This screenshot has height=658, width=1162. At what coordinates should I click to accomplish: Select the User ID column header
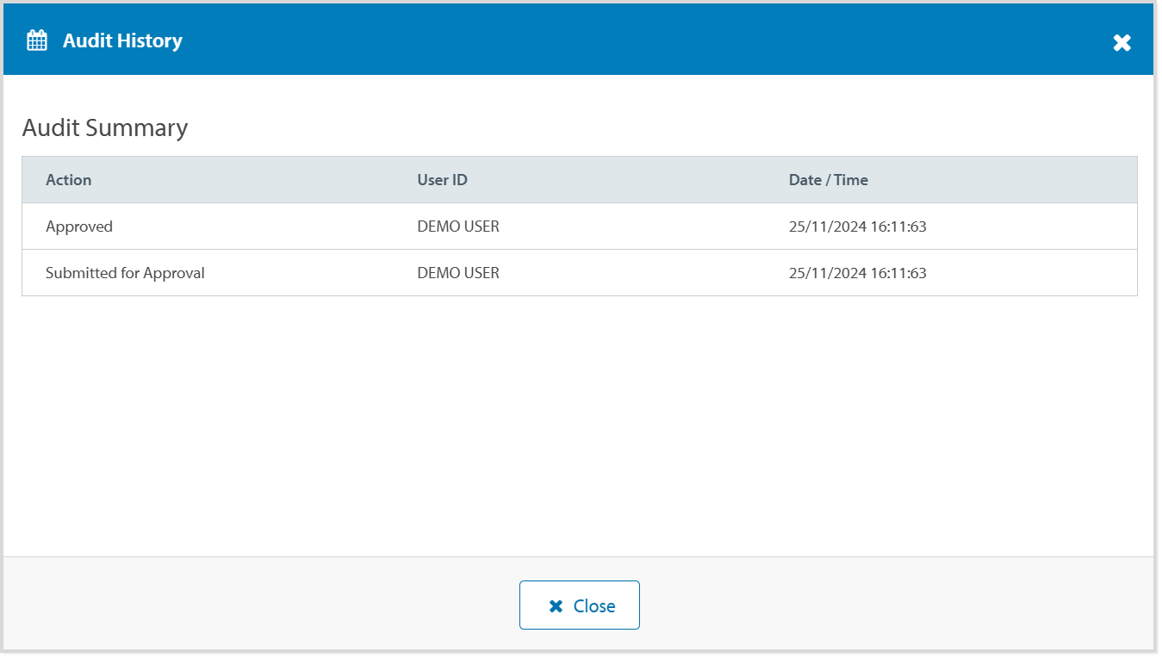[x=442, y=180]
